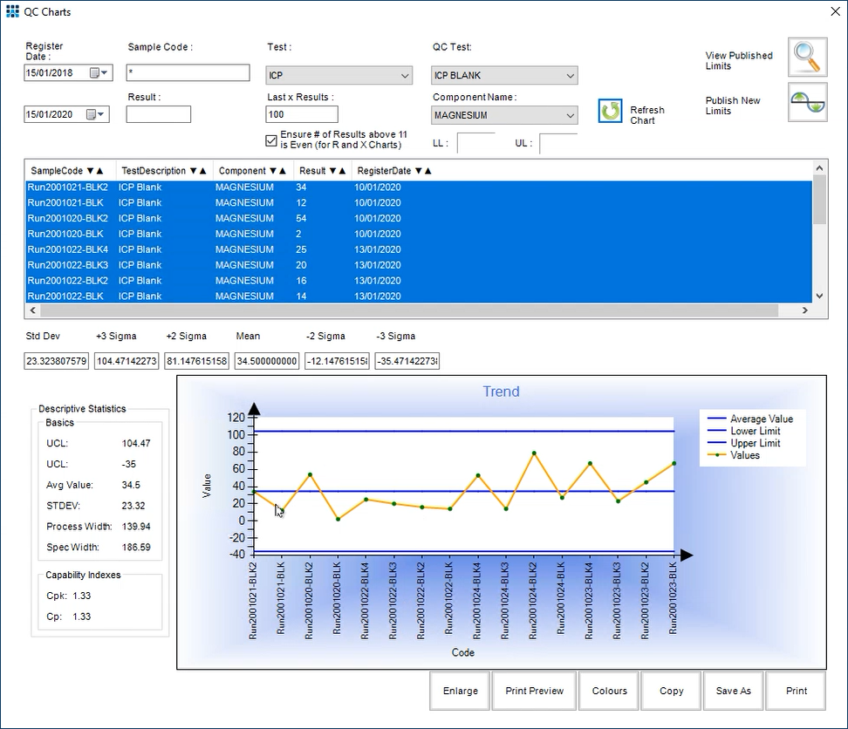Toggle the Ensure # of Results is Even checkbox
This screenshot has height=729, width=848.
(272, 140)
